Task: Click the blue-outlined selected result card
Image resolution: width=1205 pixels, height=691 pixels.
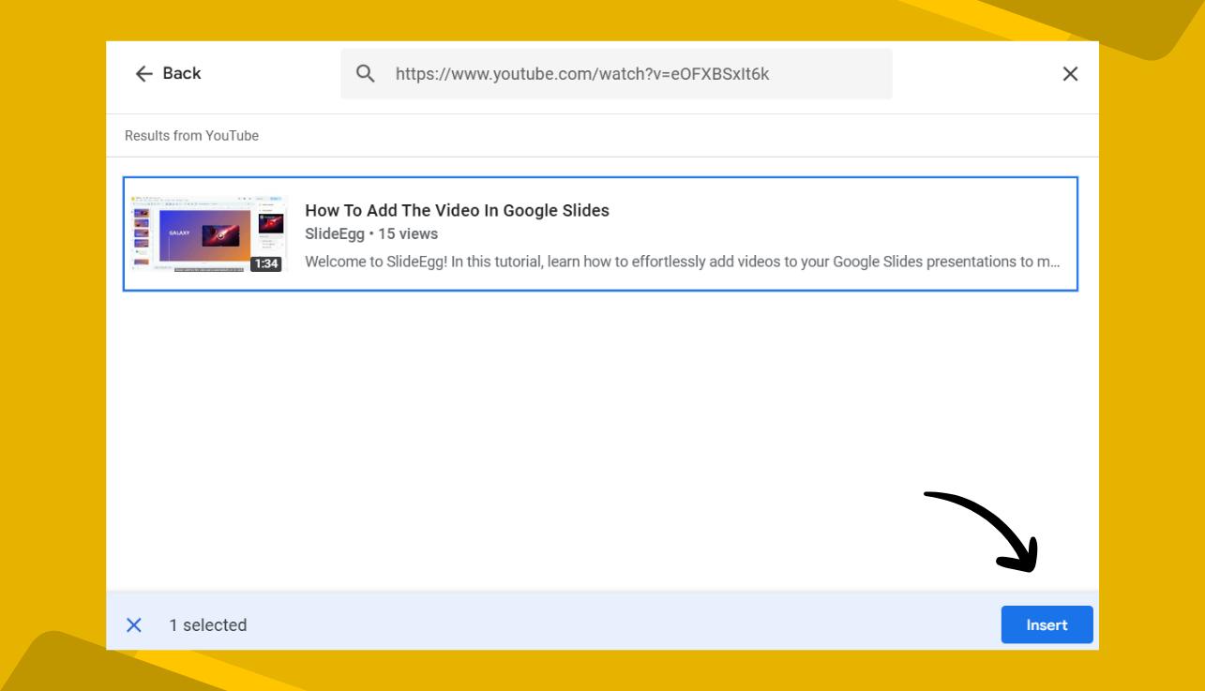Action: point(600,233)
